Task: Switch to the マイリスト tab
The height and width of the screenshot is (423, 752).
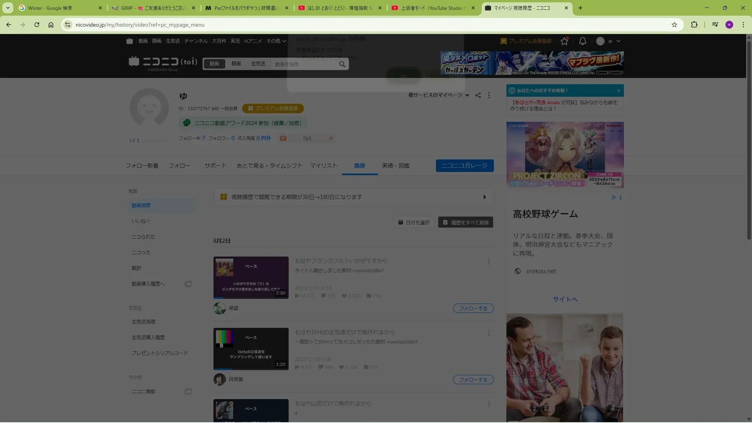Action: point(324,166)
